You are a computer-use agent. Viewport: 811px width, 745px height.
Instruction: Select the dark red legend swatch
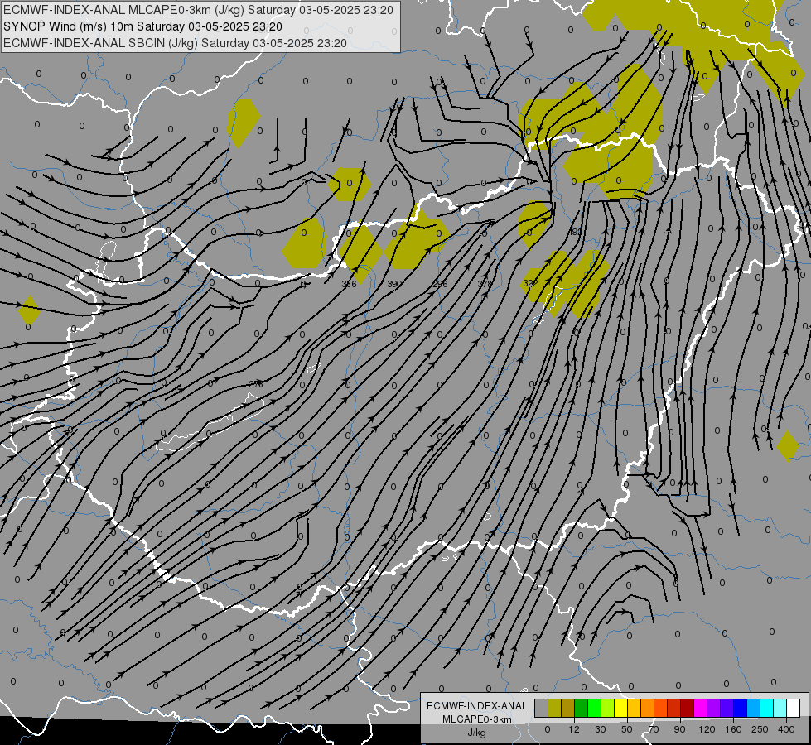(x=688, y=709)
